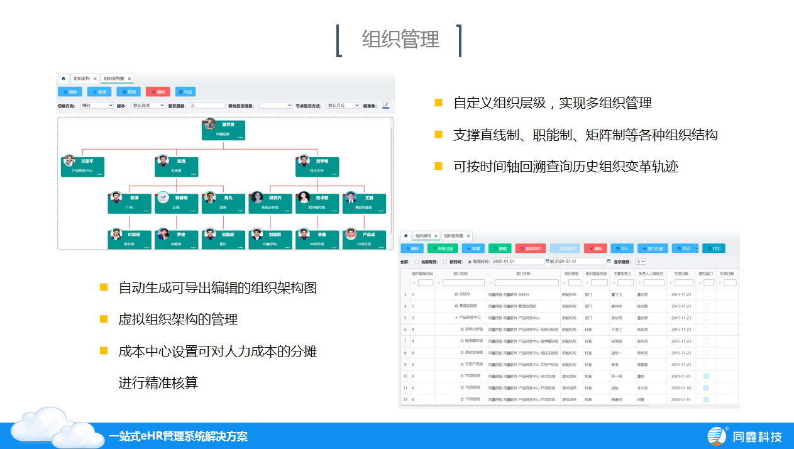The height and width of the screenshot is (449, 794).
Task: Open the 切换方向 dropdown
Action: coord(97,106)
